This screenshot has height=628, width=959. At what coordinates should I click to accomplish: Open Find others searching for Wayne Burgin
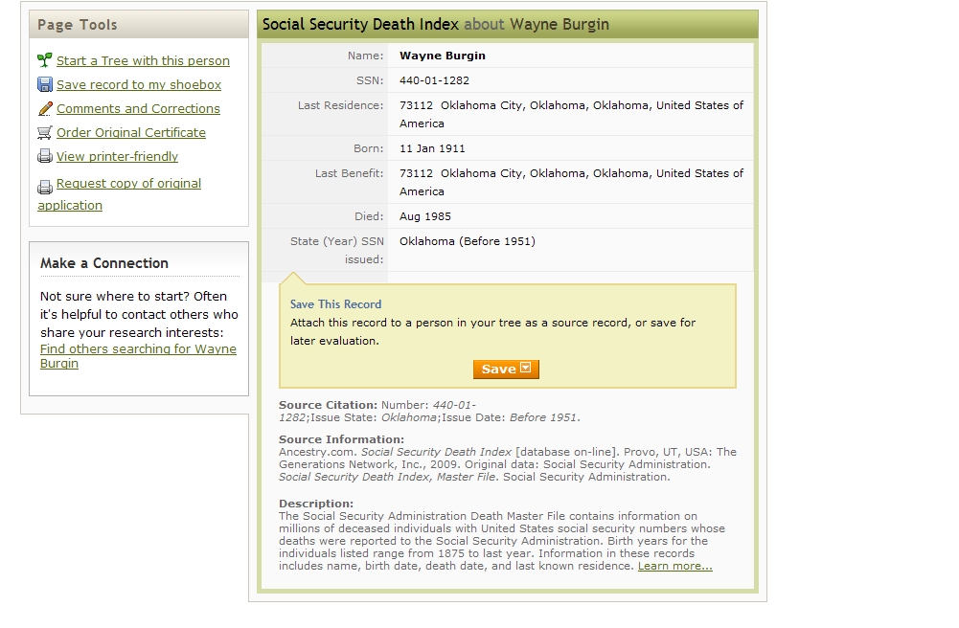tap(138, 349)
